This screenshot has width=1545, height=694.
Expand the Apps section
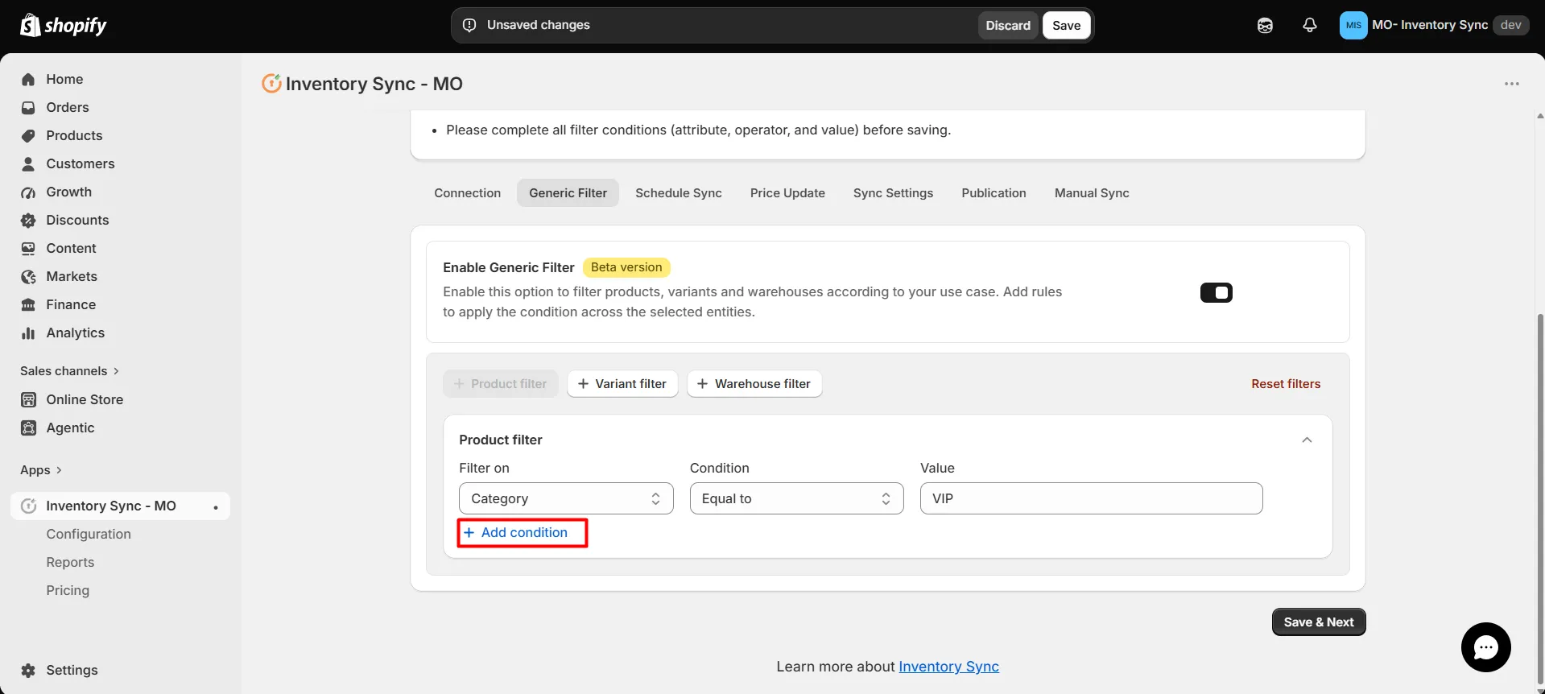[x=41, y=470]
